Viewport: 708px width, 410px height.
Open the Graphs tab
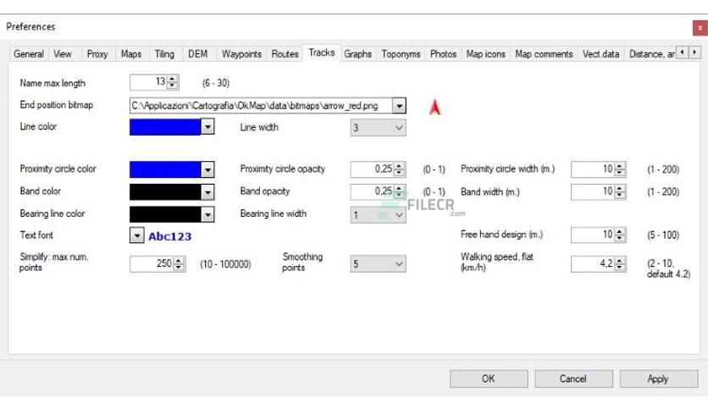[x=358, y=54]
